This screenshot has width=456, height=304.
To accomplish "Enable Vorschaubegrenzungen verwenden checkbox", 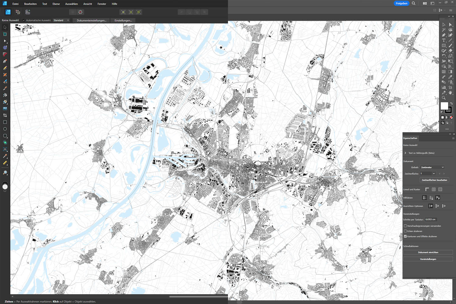I will [405, 226].
